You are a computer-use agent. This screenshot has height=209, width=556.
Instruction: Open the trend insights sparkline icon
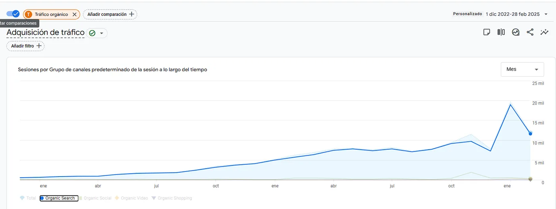pyautogui.click(x=544, y=32)
